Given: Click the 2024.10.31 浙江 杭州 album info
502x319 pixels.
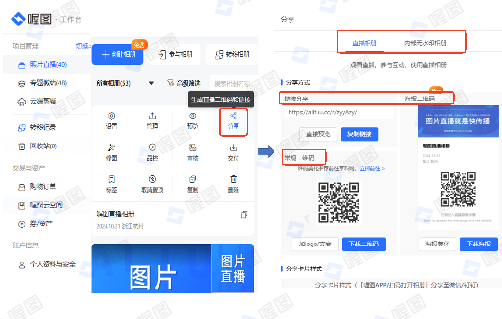Looking at the screenshot, I should 120,226.
